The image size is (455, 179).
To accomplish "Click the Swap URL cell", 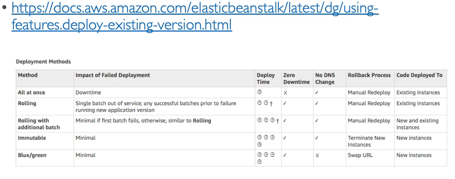I will (x=360, y=155).
